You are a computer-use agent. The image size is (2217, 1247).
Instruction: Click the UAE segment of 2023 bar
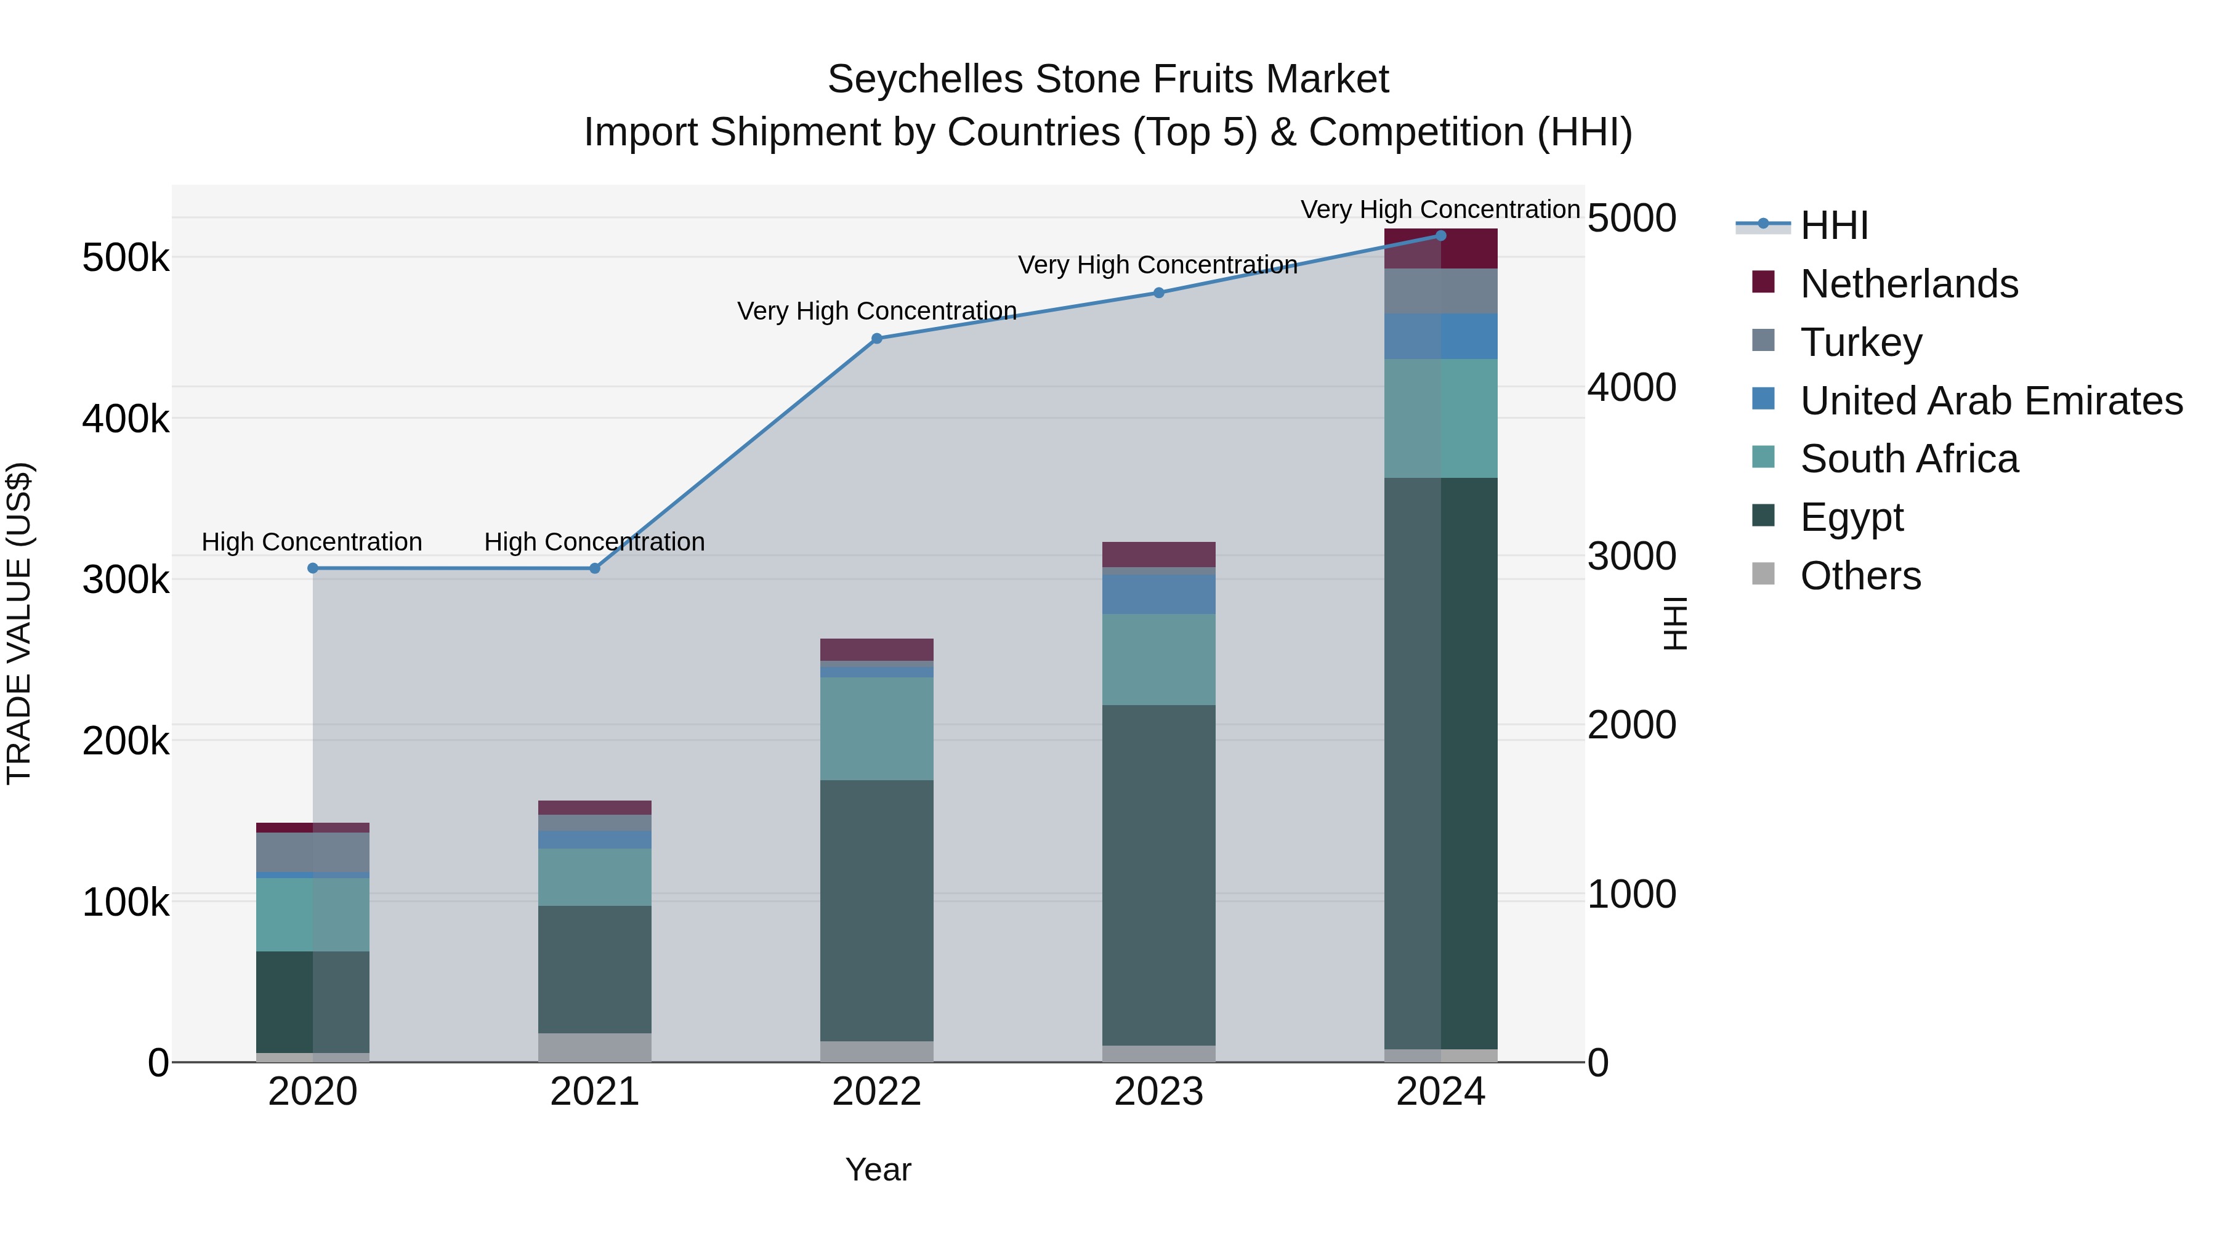pyautogui.click(x=1158, y=594)
